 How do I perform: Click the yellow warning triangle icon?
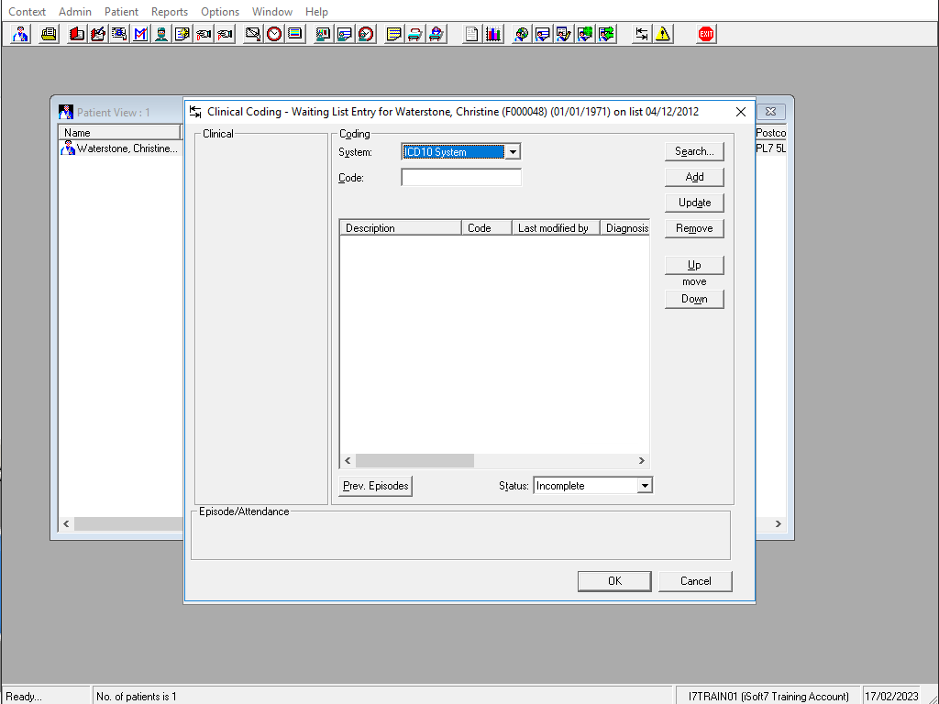663,34
